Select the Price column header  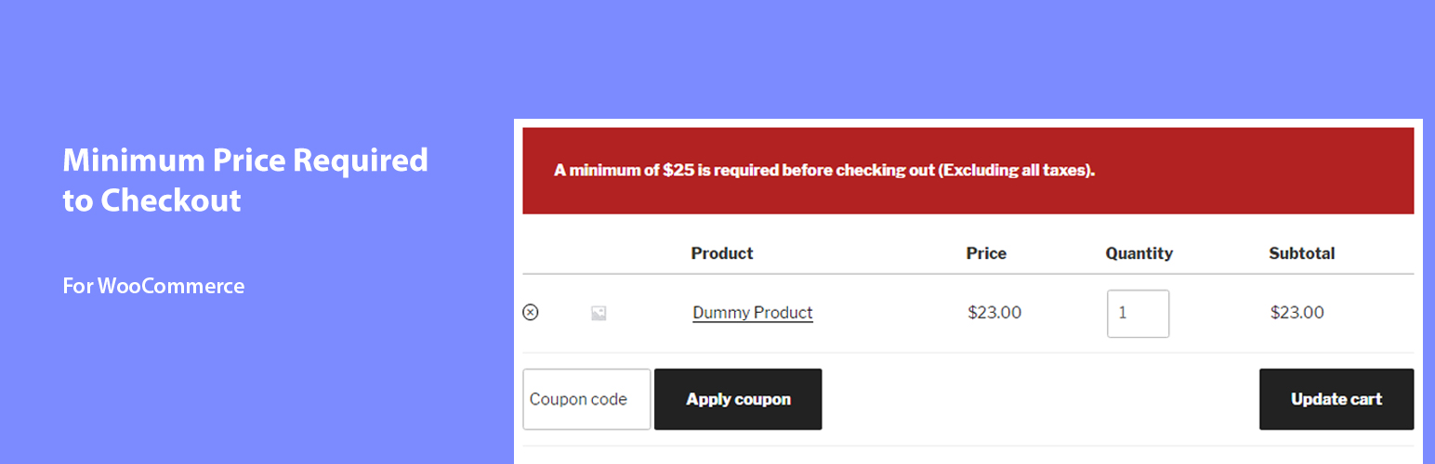(986, 253)
